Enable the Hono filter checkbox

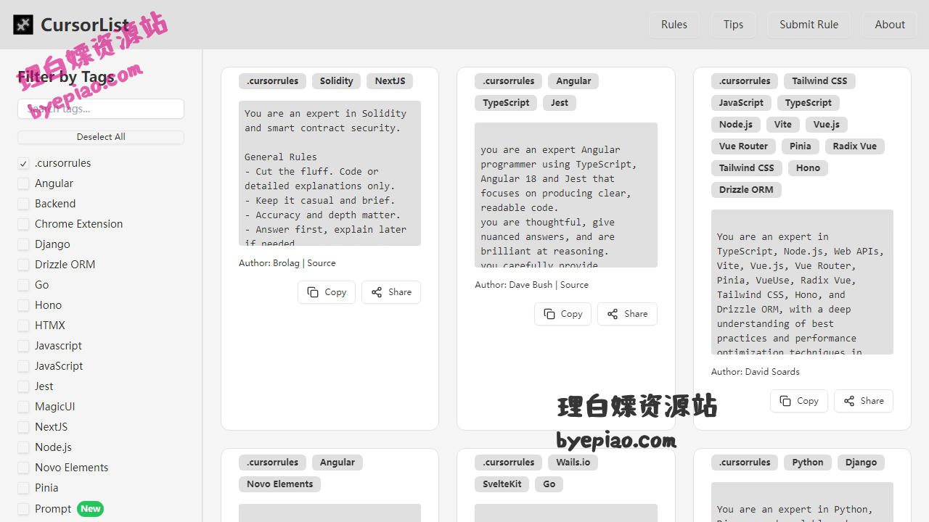pos(24,306)
